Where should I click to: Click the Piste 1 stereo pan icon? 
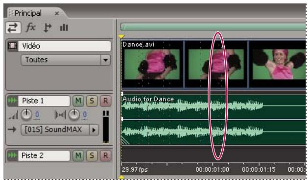coord(60,115)
